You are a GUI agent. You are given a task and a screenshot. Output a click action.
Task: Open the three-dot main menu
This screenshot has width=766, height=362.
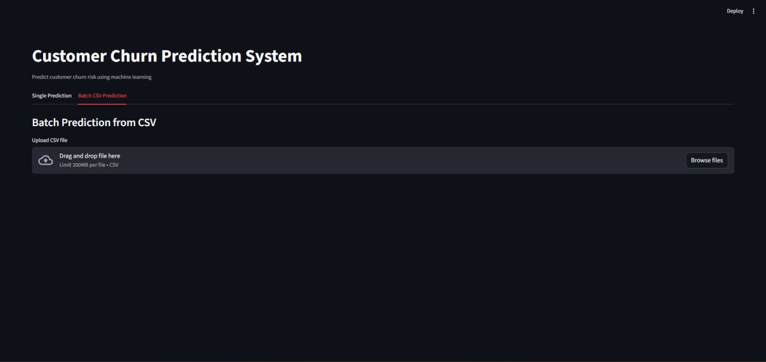point(753,11)
